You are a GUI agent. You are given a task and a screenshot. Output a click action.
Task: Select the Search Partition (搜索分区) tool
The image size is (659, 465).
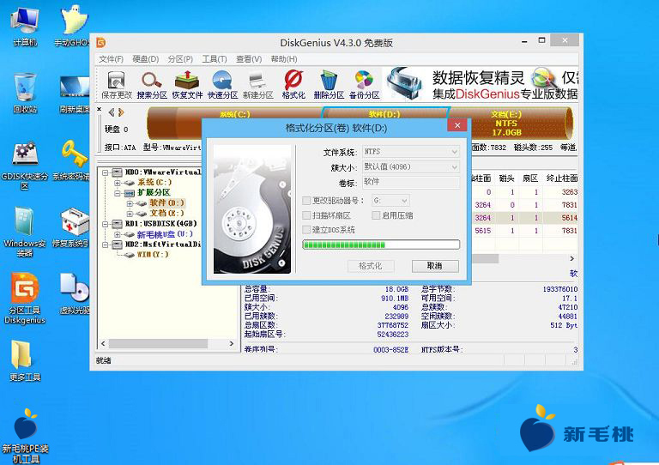click(152, 84)
